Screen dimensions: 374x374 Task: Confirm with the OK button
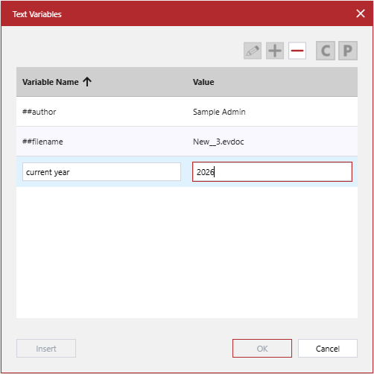point(262,349)
